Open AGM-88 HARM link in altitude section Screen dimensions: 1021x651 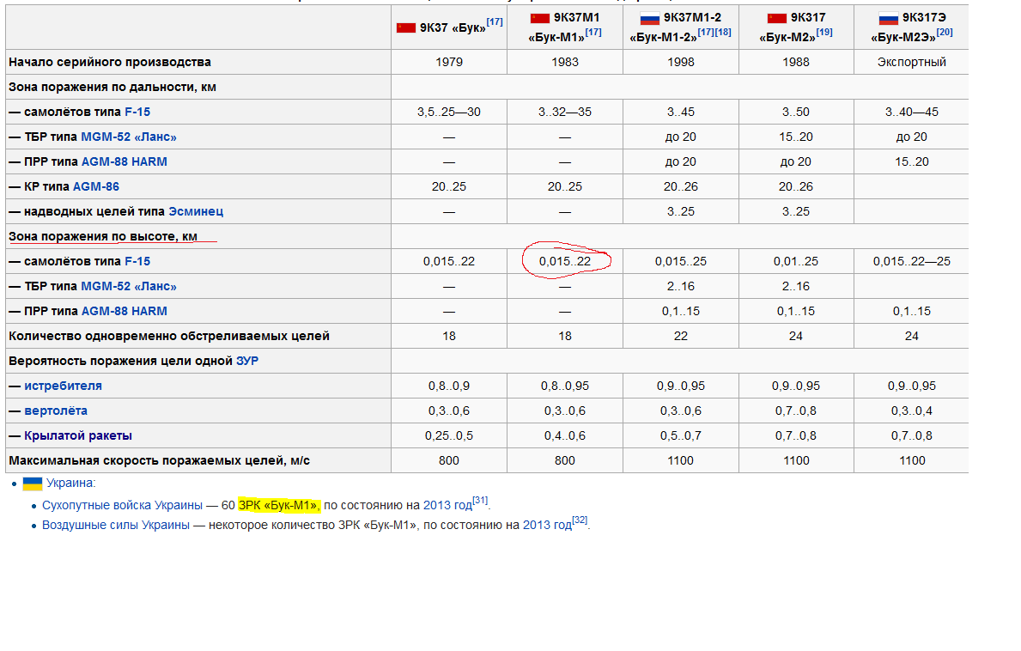[x=124, y=311]
